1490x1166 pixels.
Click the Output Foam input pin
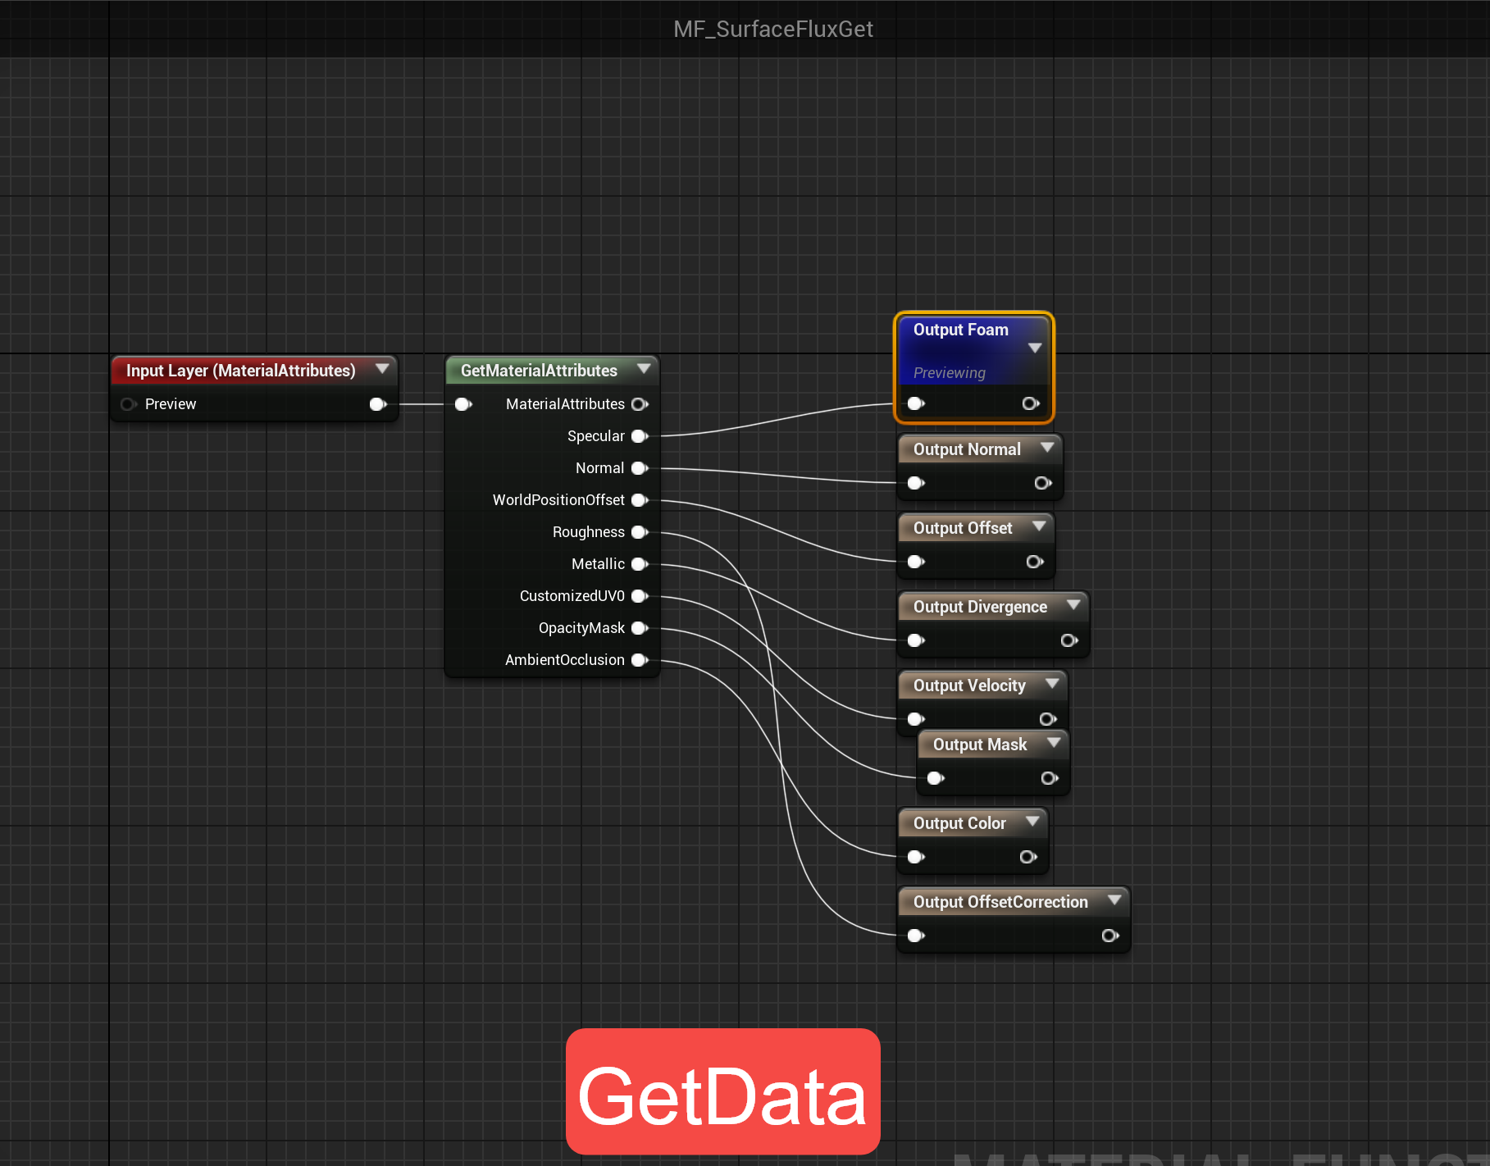pyautogui.click(x=916, y=403)
